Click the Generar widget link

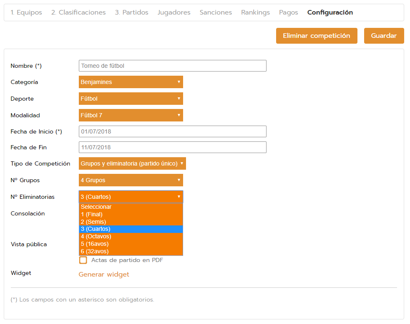[104, 275]
